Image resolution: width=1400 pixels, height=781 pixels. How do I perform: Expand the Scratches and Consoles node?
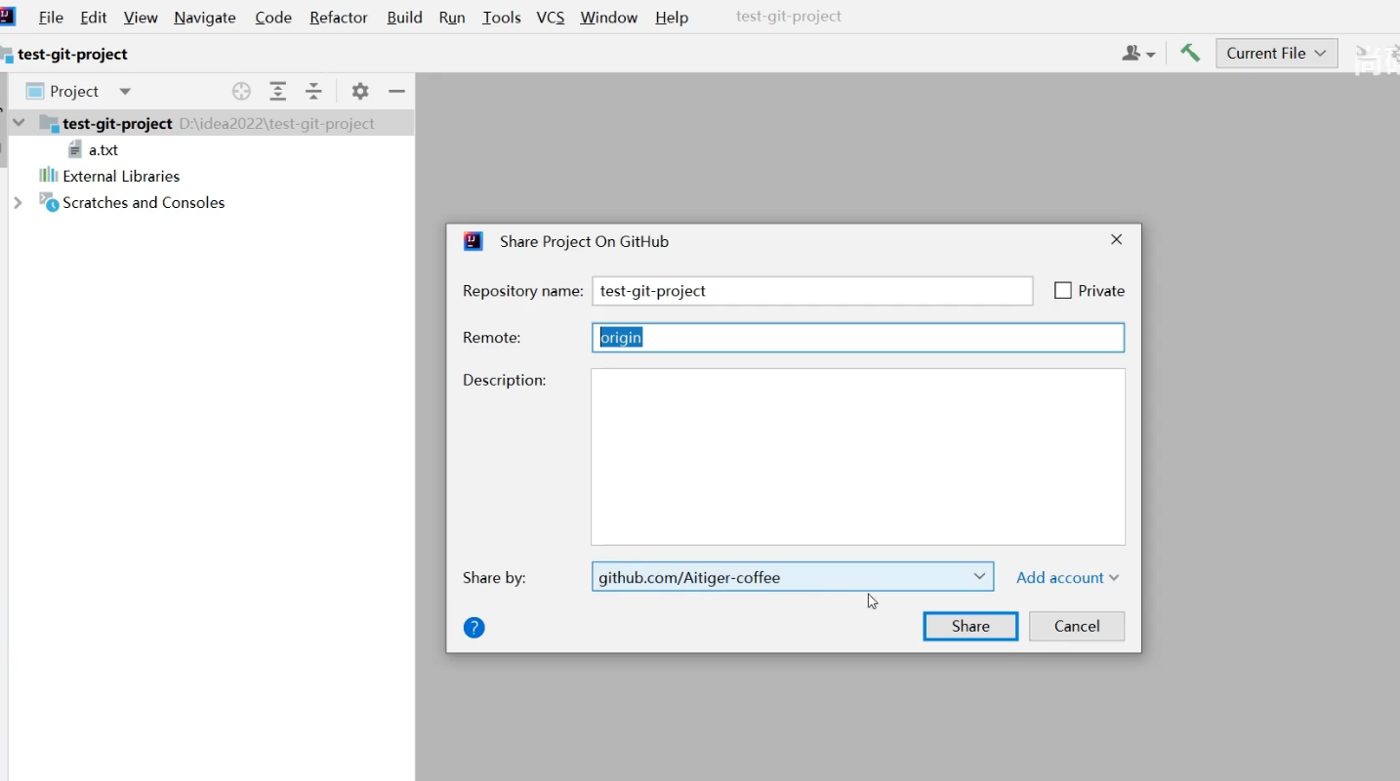[18, 202]
